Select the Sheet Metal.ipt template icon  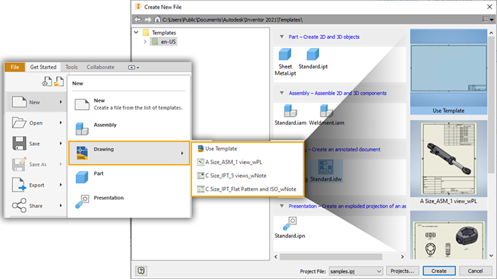[x=284, y=54]
